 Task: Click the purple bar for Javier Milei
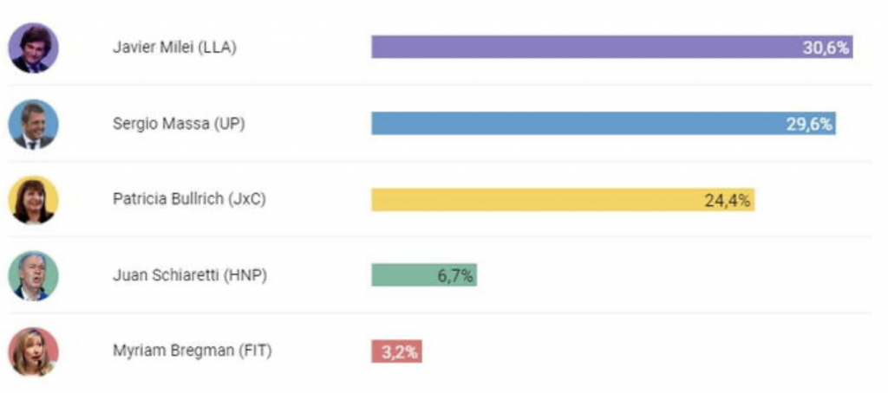click(581, 47)
